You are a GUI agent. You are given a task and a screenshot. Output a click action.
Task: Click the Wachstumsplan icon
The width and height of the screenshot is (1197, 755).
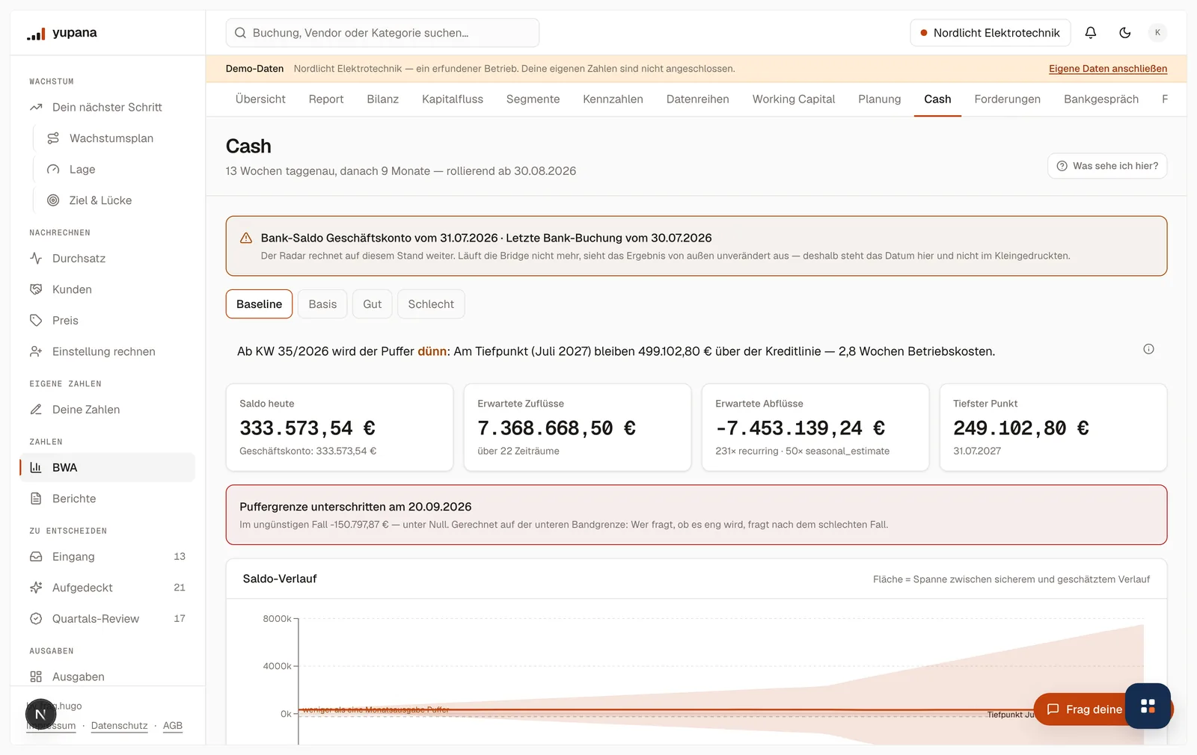(x=53, y=138)
